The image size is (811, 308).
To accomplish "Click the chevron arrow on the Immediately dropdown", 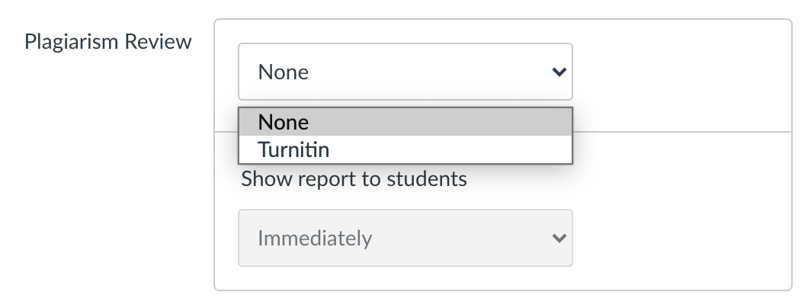I will [x=559, y=238].
